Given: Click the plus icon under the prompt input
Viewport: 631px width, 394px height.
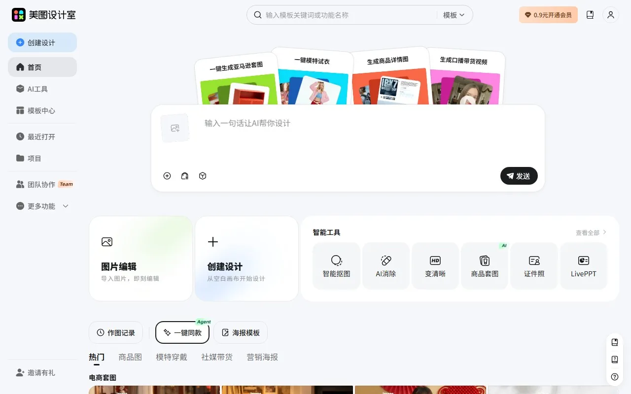Looking at the screenshot, I should tap(167, 176).
